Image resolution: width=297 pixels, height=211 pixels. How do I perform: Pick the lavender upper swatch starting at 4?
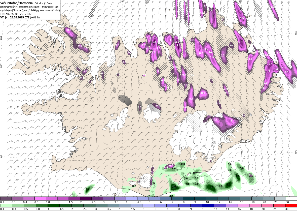[x=132, y=199]
